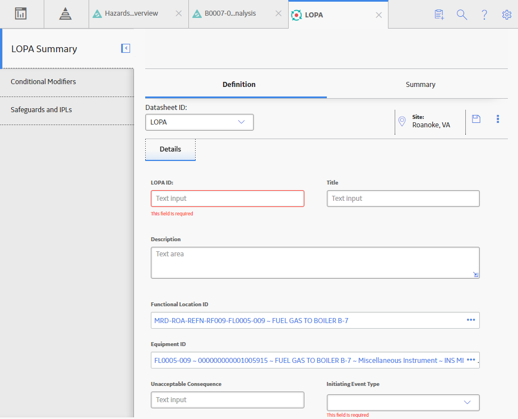This screenshot has height=419, width=518.
Task: Open the settings gear icon
Action: tap(507, 15)
